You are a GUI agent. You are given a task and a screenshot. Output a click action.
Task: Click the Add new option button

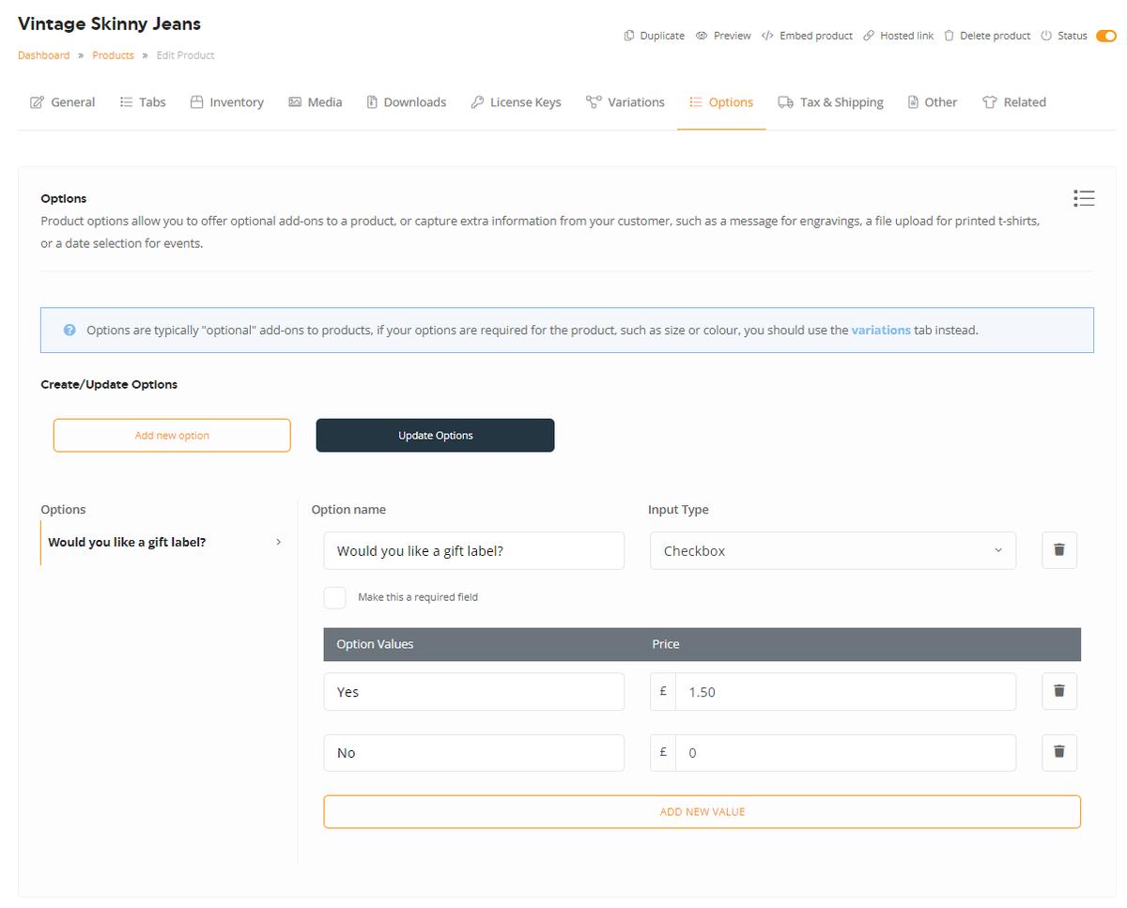click(172, 436)
